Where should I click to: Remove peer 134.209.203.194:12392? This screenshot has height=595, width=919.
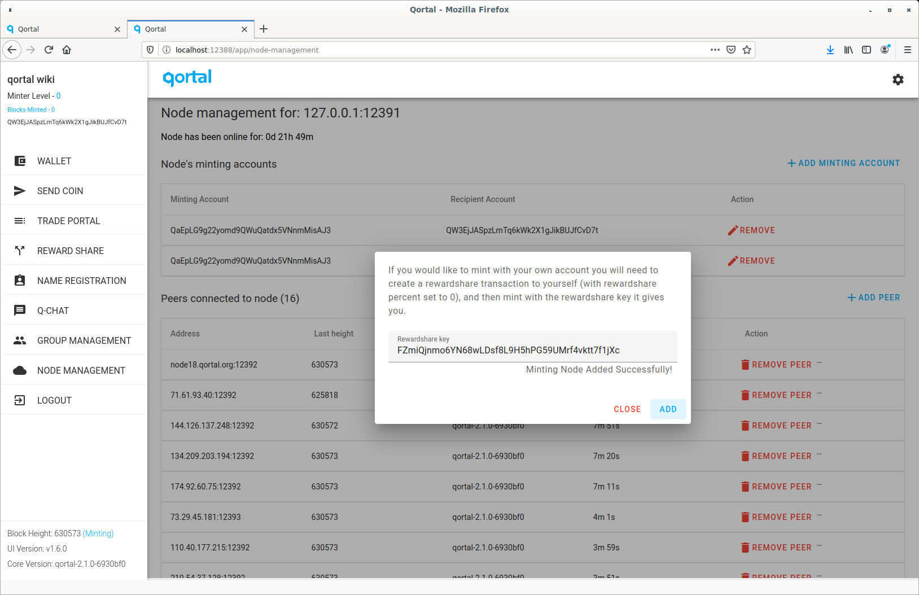tap(776, 456)
